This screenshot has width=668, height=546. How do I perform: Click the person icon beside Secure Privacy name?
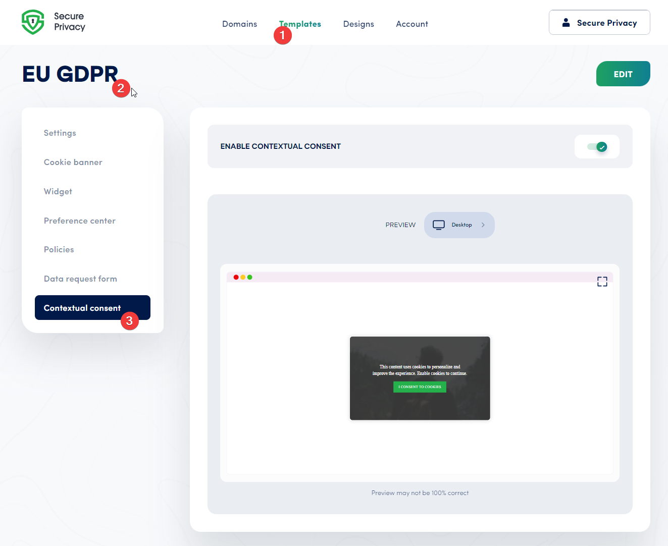click(567, 22)
